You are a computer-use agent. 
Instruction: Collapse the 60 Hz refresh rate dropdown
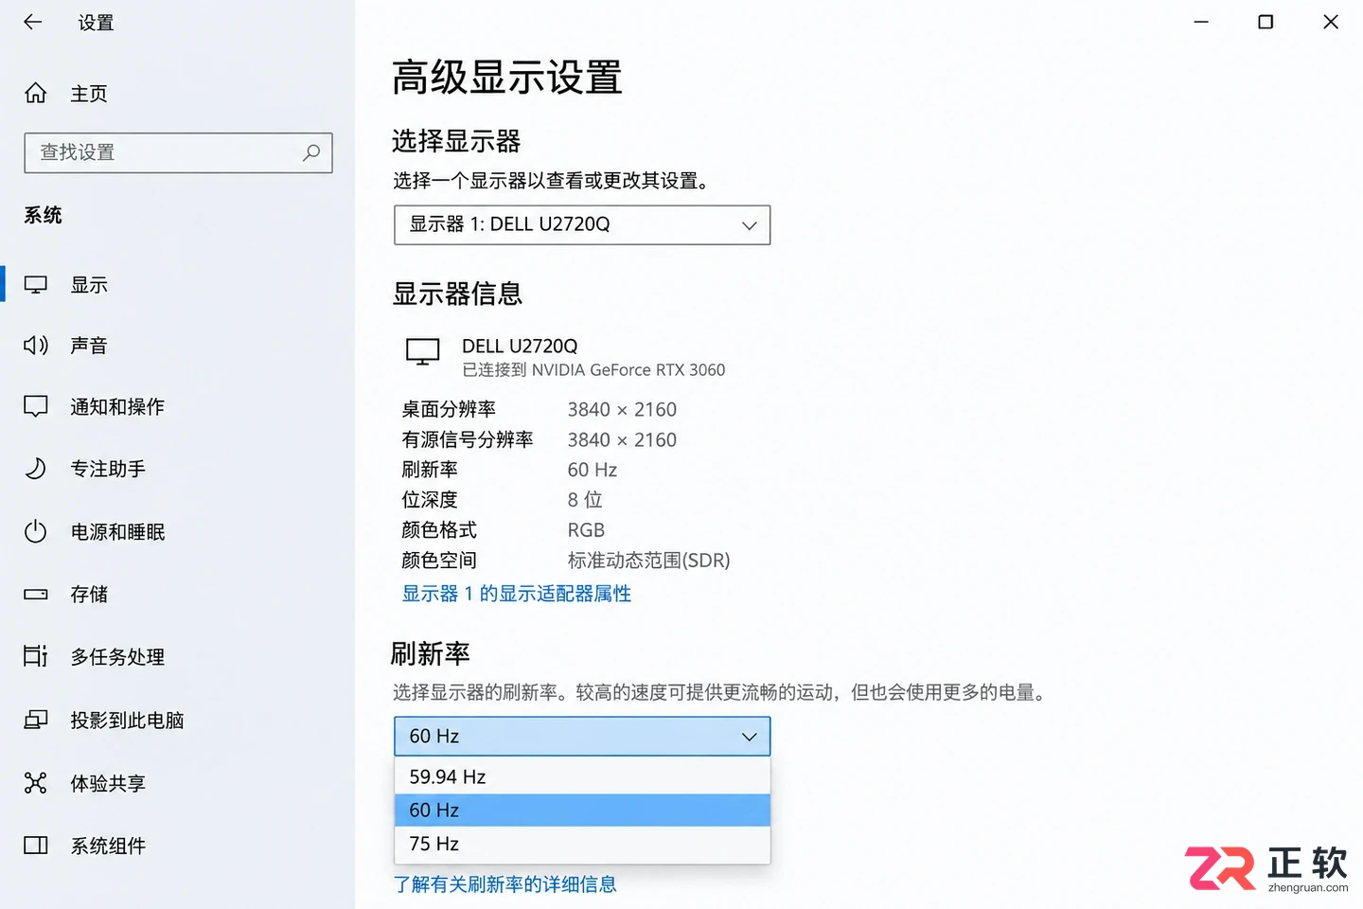click(582, 737)
